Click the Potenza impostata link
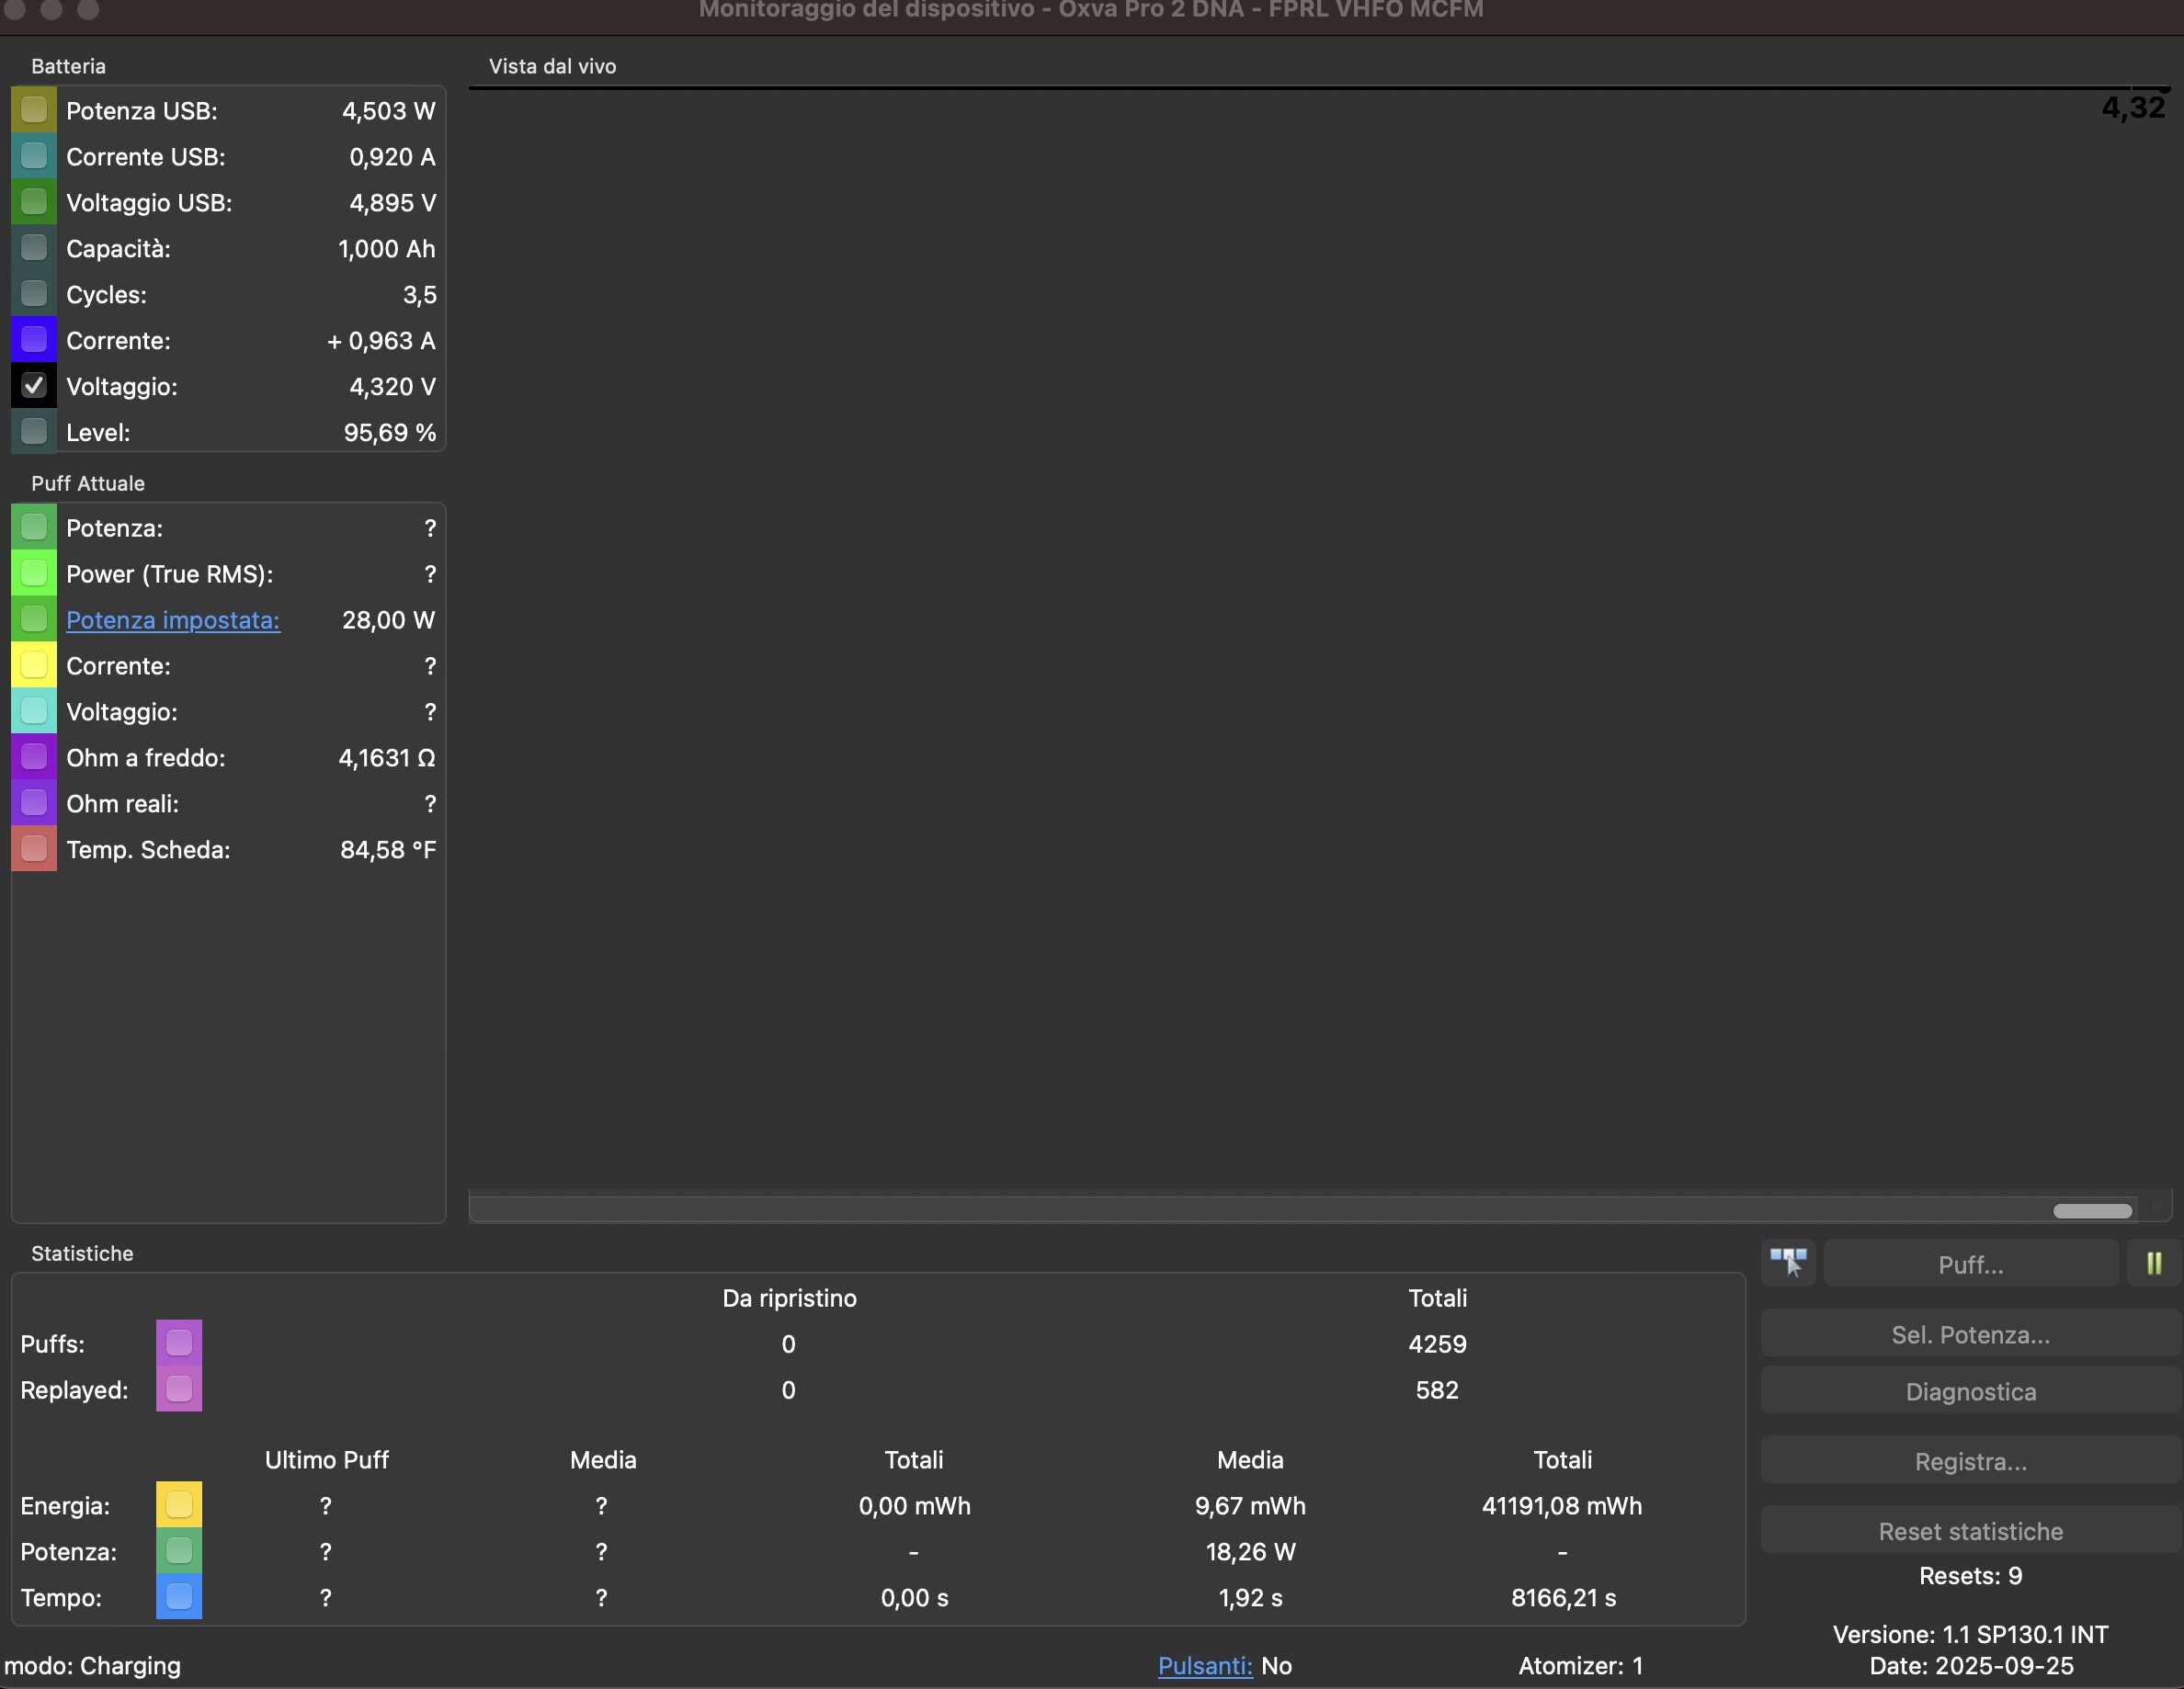Screen dimensions: 2184x1689 click(x=173, y=620)
